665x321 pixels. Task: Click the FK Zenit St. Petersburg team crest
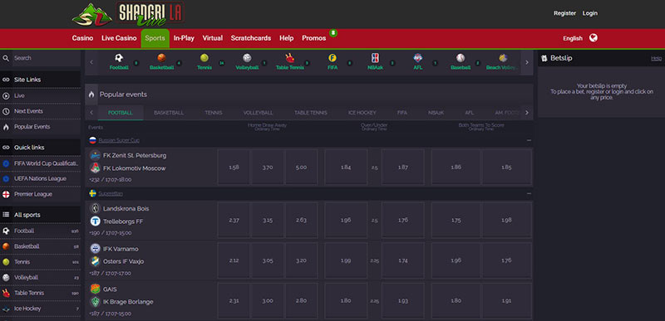tap(95, 155)
